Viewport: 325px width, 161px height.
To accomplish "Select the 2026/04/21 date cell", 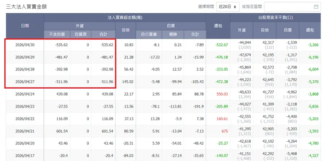I will [25, 131].
